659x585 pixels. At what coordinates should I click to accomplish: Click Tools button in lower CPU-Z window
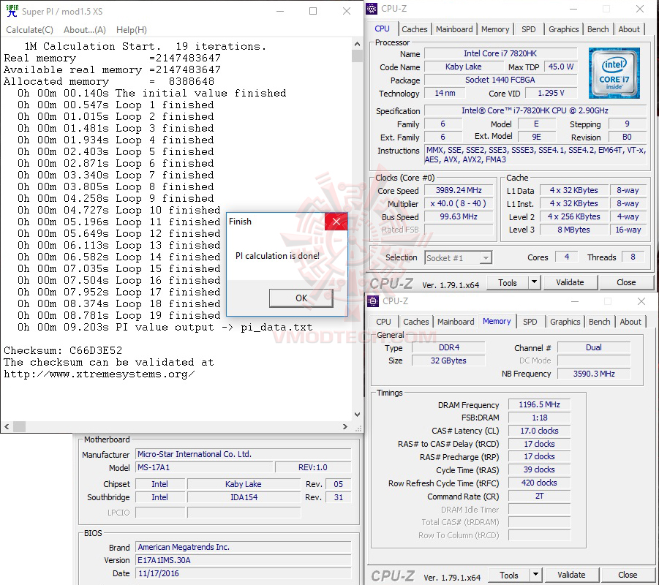tap(508, 575)
